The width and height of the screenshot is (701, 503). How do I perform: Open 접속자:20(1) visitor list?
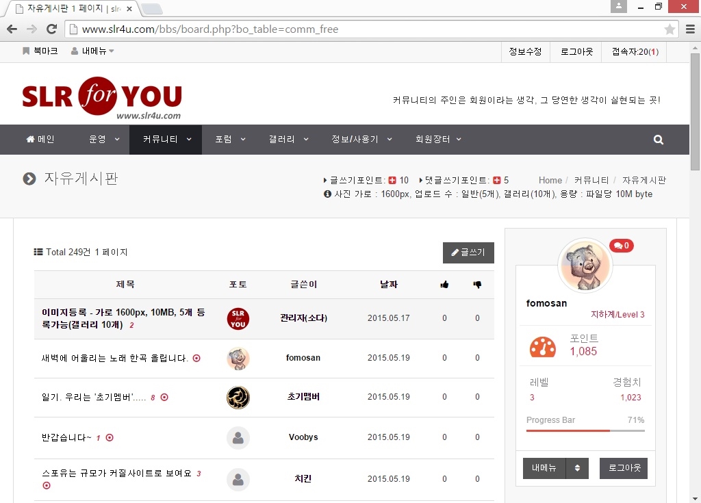[x=635, y=52]
